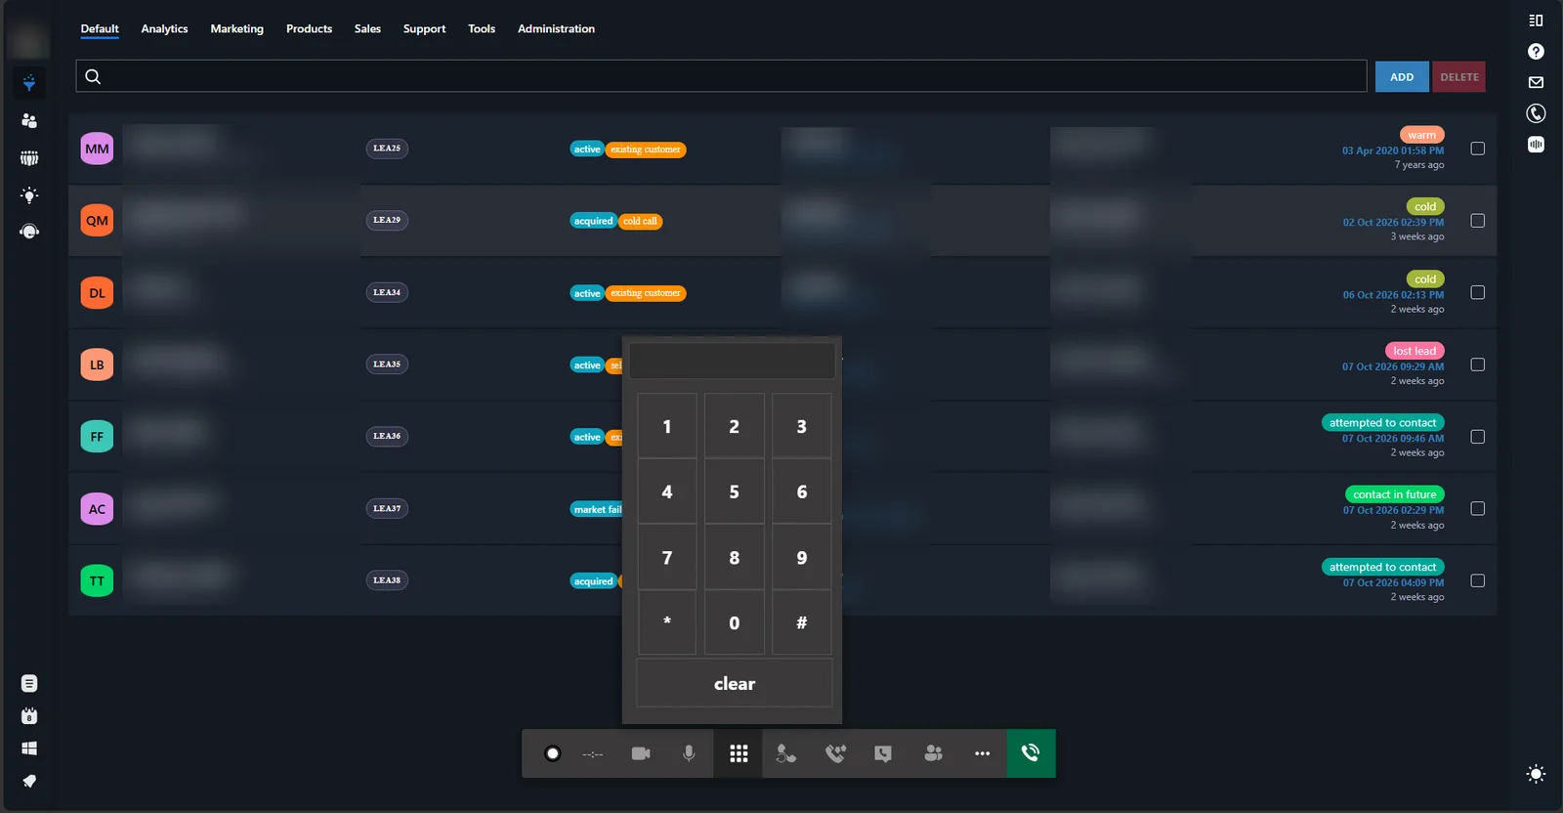Mute the microphone in call toolbar
Viewport: 1563px width, 813px height.
coord(689,753)
